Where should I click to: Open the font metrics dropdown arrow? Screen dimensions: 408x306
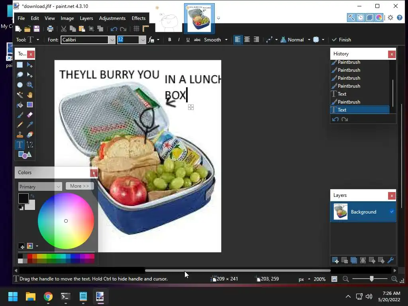coord(158,40)
